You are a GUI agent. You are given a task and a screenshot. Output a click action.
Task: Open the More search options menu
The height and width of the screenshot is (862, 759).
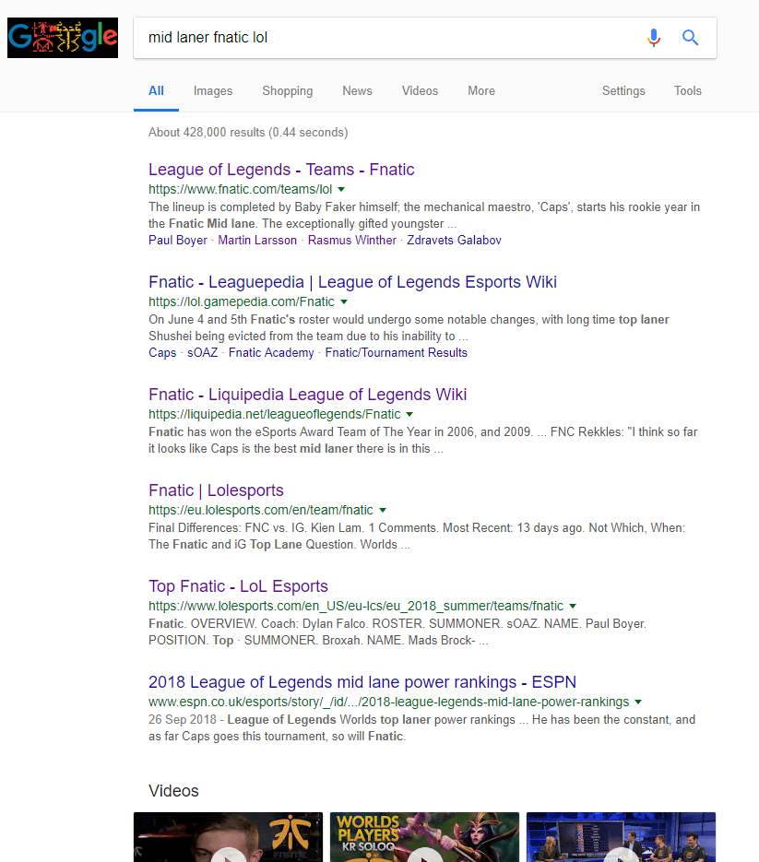coord(481,90)
